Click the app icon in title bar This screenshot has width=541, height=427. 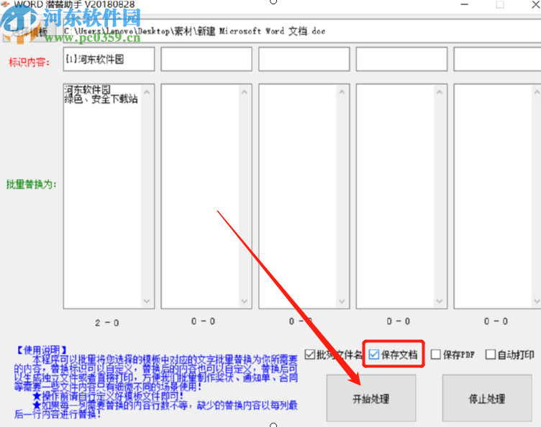6,4
